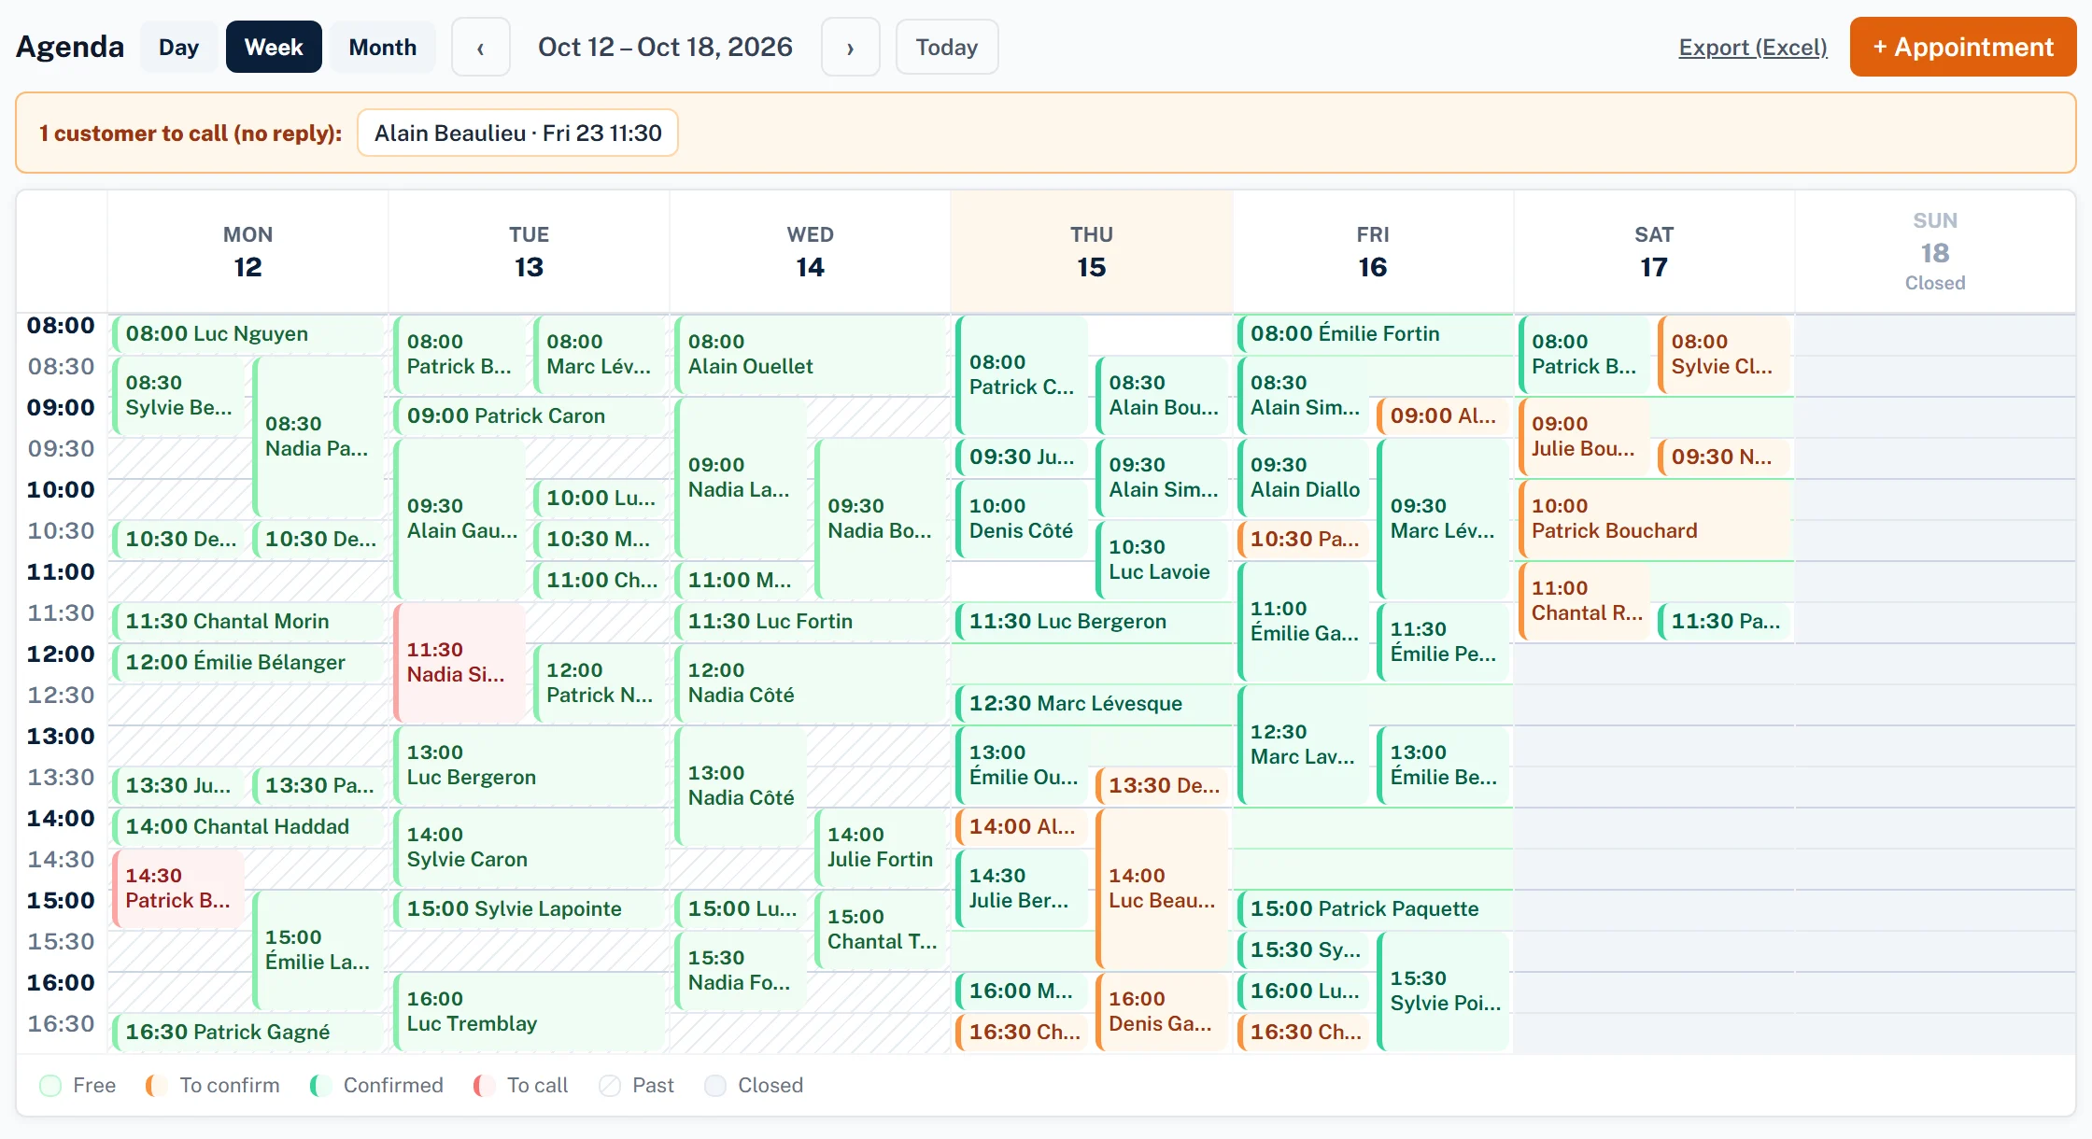This screenshot has height=1139, width=2092.
Task: Open 14:00 Julie Fortin appointment Wednesday
Action: point(881,848)
